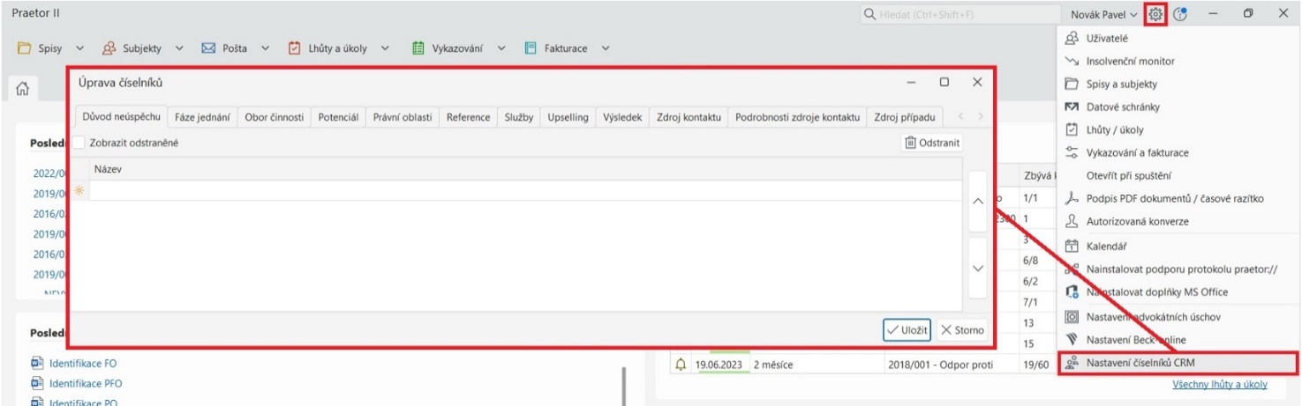Click the Odstranit trash button
1302x406 pixels.
(x=932, y=143)
